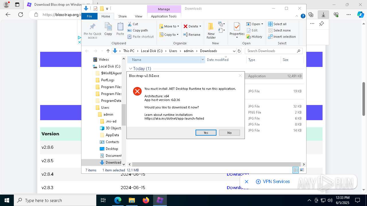Switch to Details view icon
367x206 pixels.
coord(296,170)
